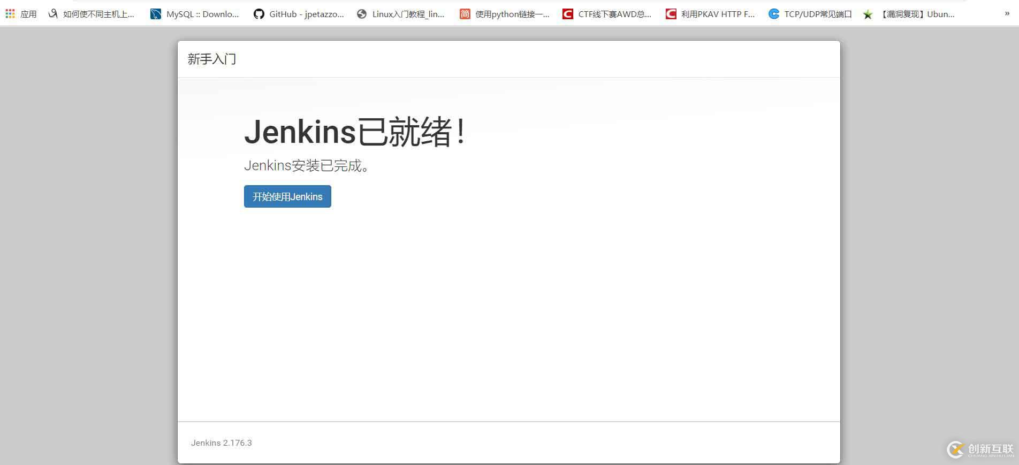The image size is (1019, 465).
Task: Open the GitHub - jpetazzo... bookmark
Action: pos(307,14)
